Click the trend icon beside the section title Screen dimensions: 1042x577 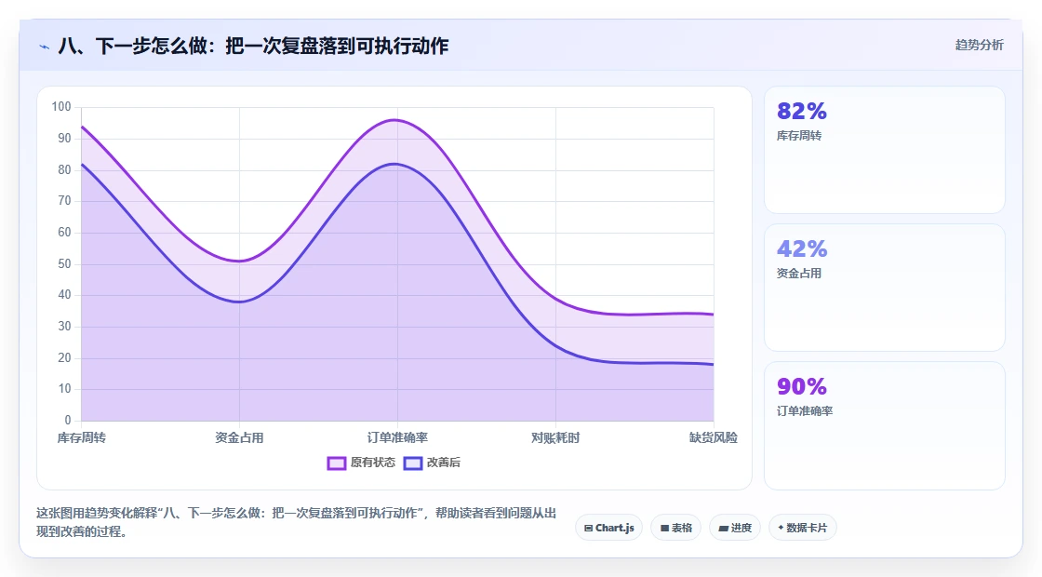pyautogui.click(x=45, y=47)
